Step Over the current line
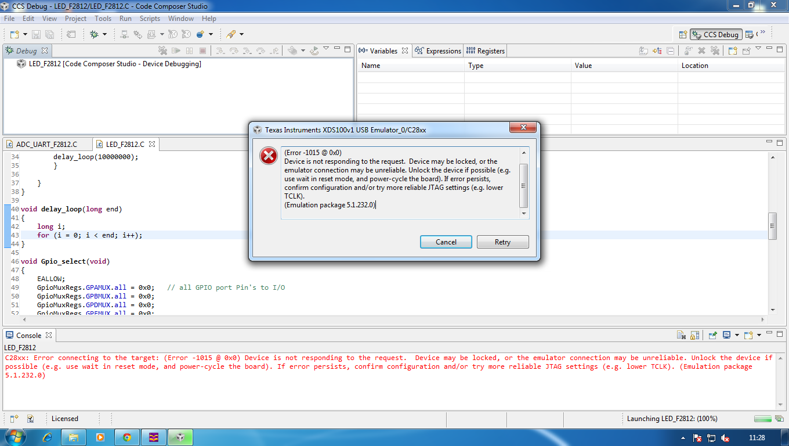The width and height of the screenshot is (789, 446). [x=234, y=51]
